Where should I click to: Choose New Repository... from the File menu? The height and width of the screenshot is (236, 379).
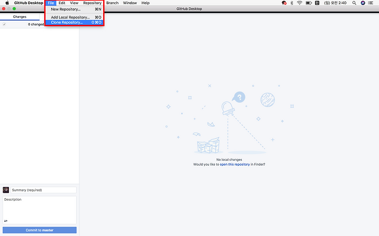(74, 9)
